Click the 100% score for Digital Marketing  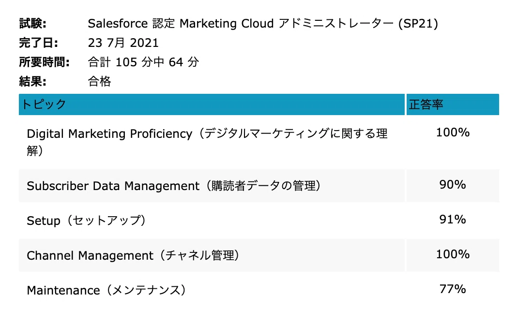pyautogui.click(x=453, y=133)
